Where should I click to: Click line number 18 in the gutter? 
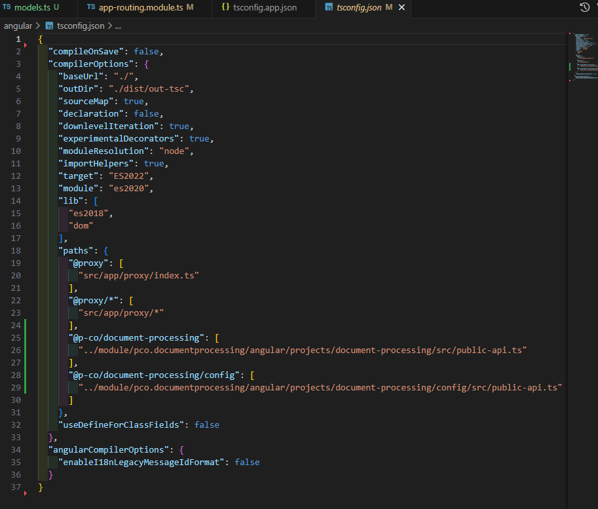click(x=18, y=251)
